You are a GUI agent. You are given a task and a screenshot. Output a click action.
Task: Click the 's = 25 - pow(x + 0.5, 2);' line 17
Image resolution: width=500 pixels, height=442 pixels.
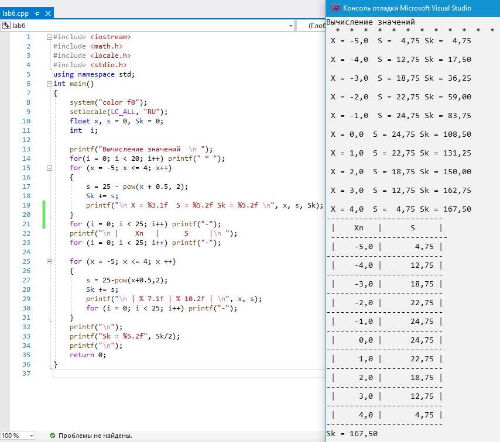point(137,187)
